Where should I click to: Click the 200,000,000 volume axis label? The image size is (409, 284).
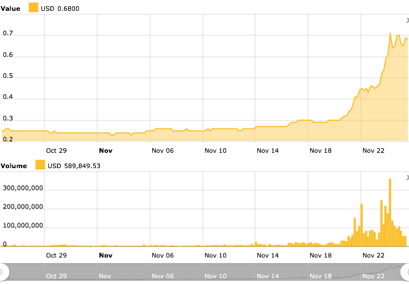coord(23,207)
